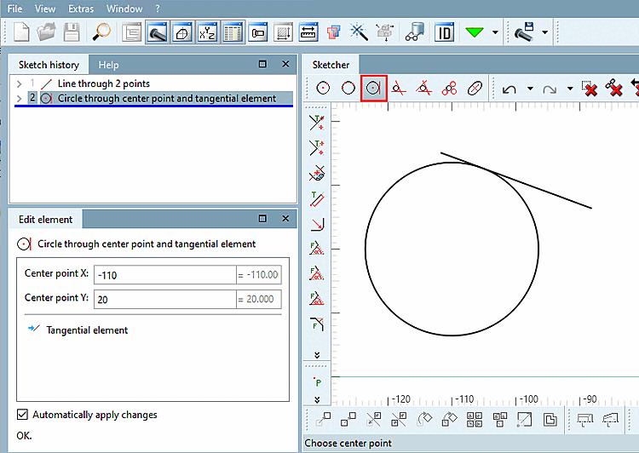Image resolution: width=639 pixels, height=453 pixels.
Task: Switch to the Help tab
Action: pyautogui.click(x=108, y=65)
